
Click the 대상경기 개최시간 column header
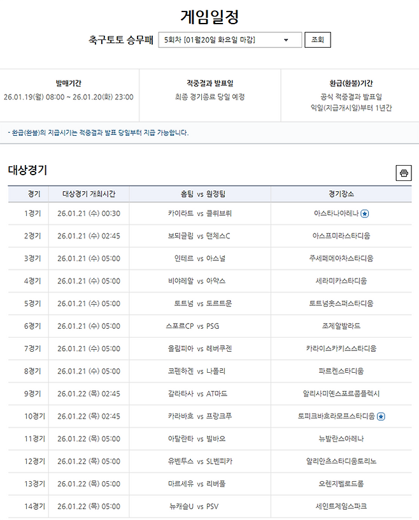[89, 194]
